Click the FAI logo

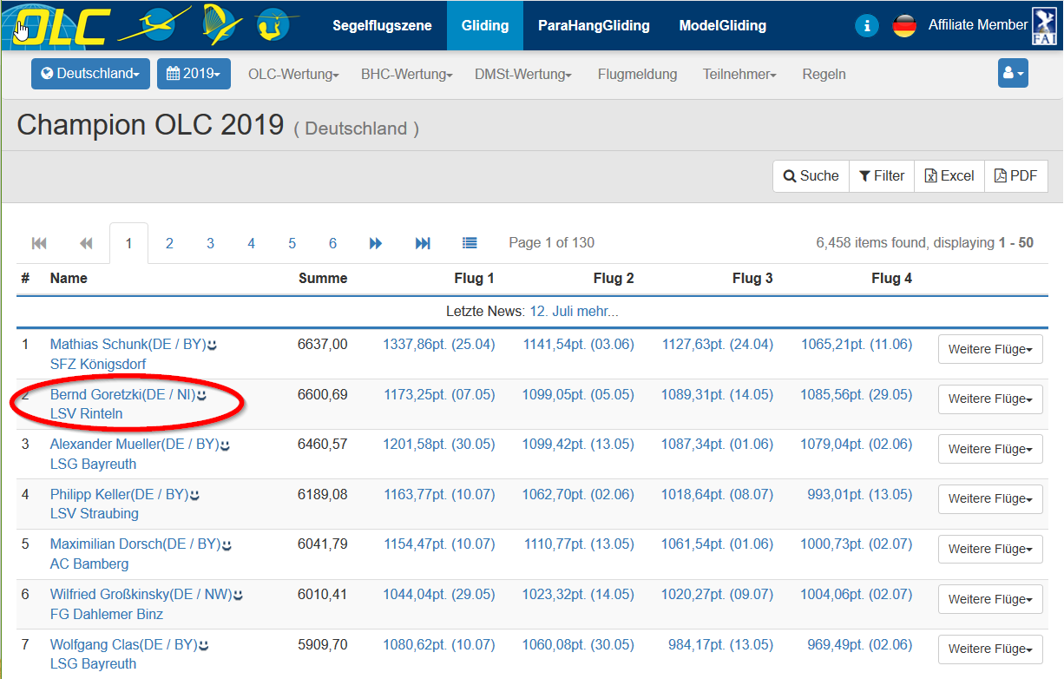click(1043, 25)
